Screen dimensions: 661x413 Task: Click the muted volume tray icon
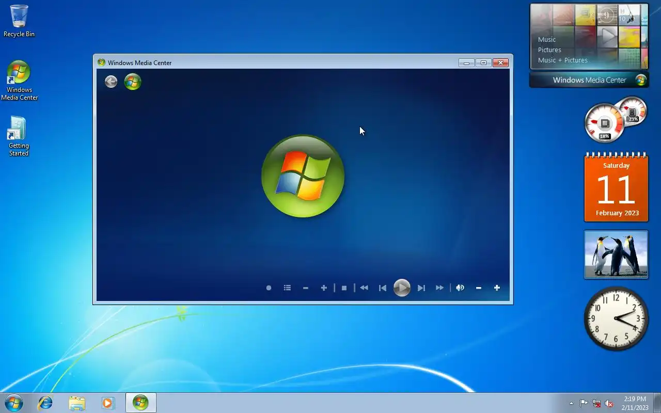609,403
